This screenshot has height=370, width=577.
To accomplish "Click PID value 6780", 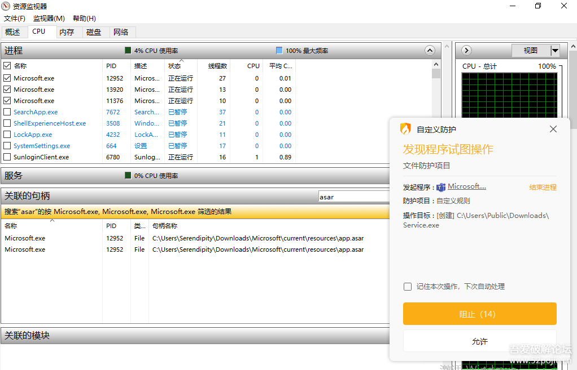I will (x=113, y=157).
